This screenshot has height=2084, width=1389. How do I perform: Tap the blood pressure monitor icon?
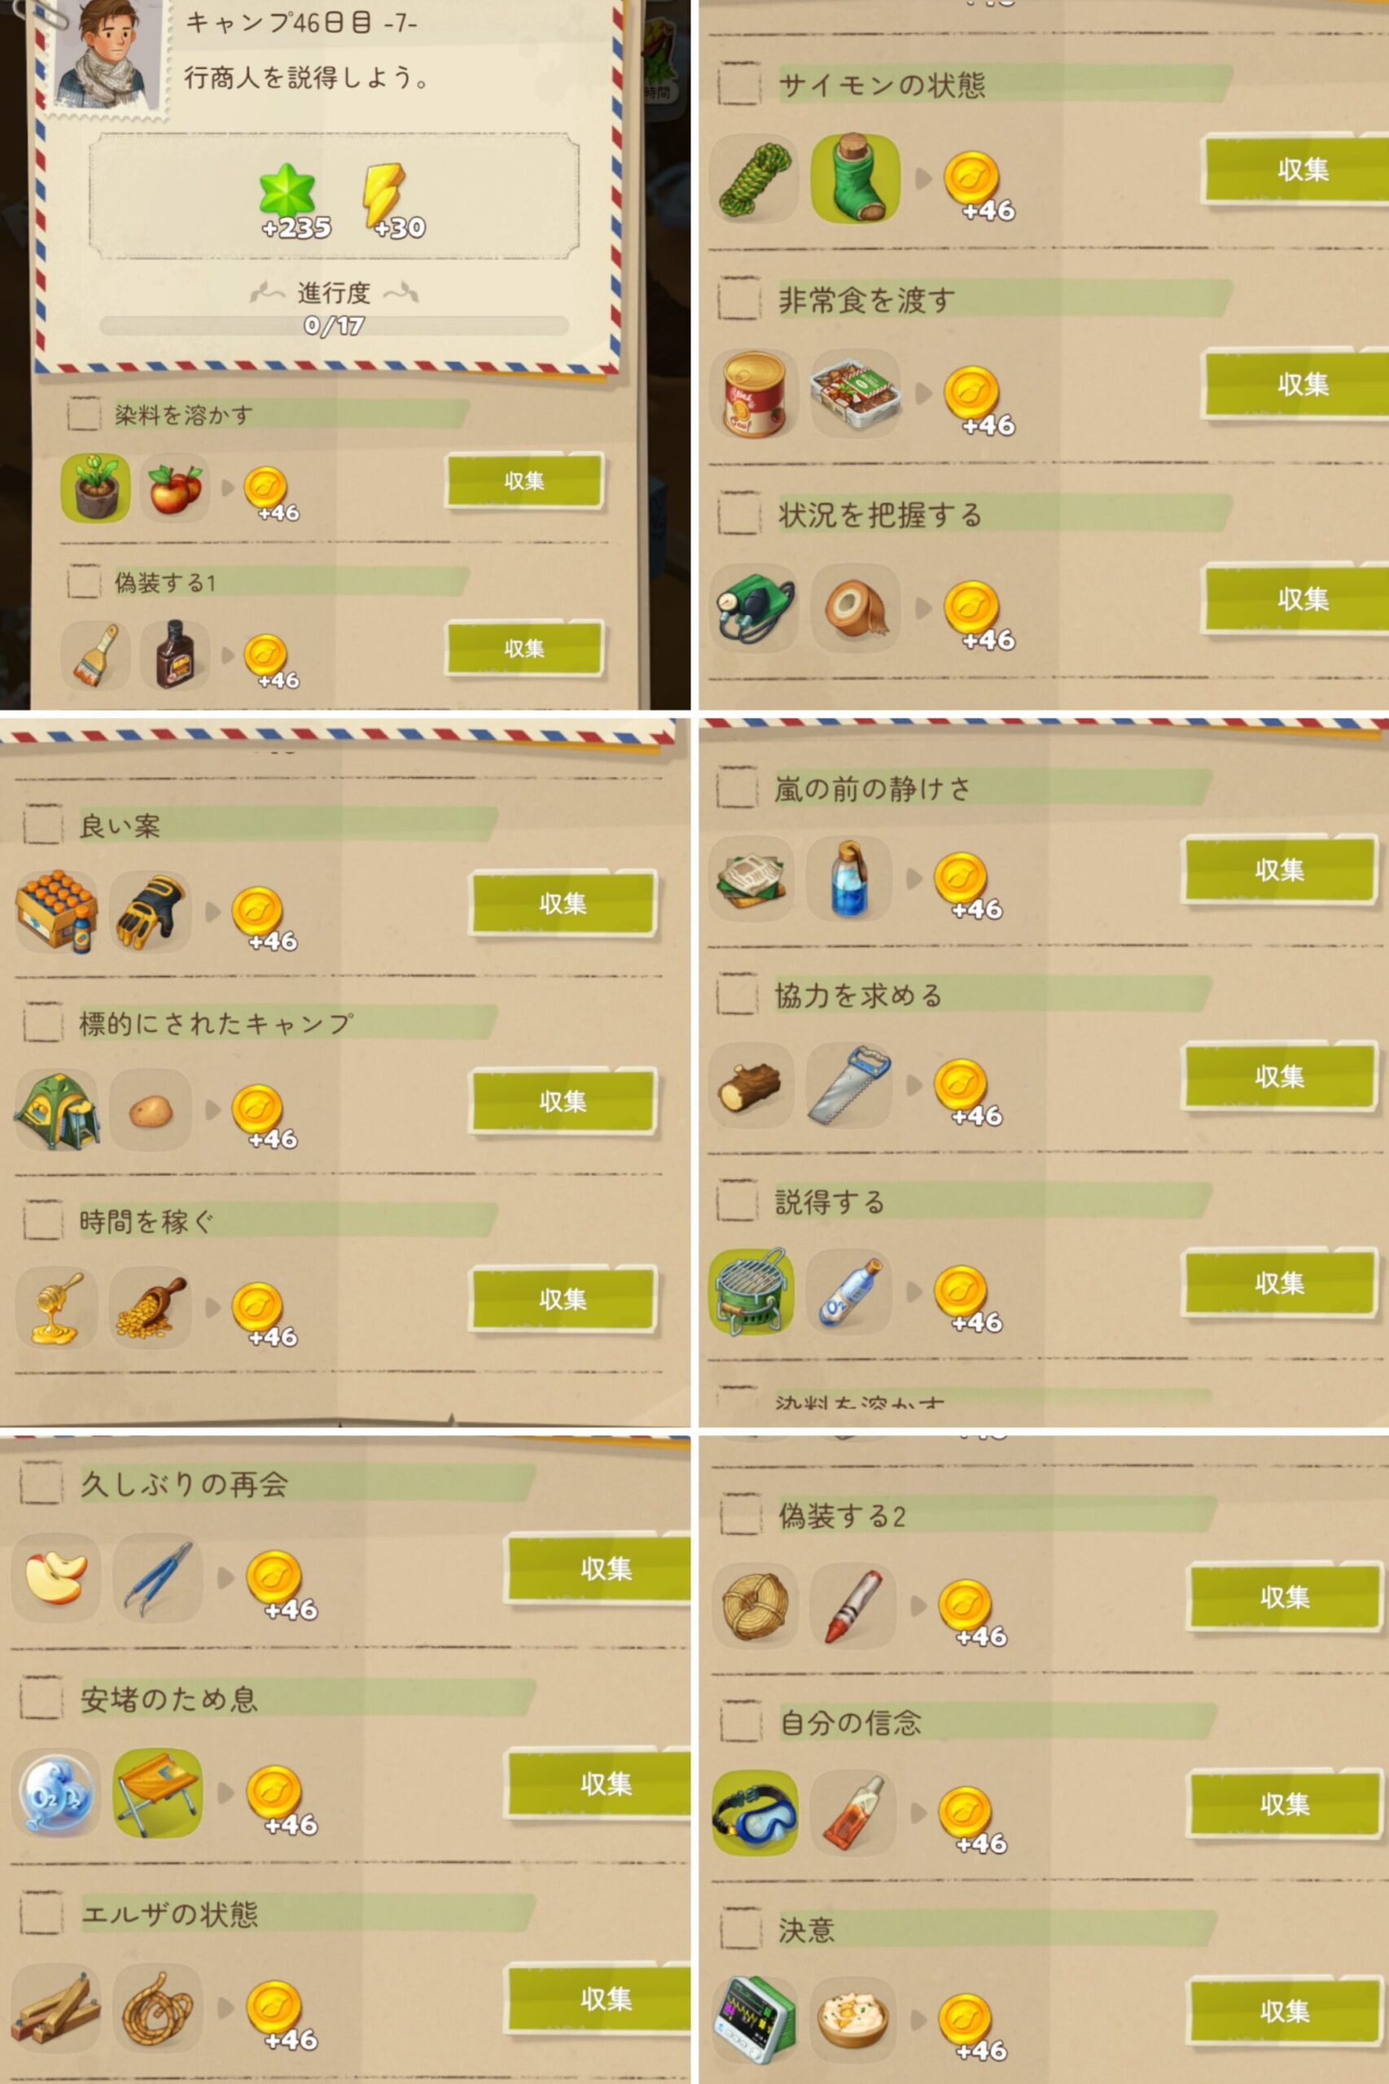[754, 607]
